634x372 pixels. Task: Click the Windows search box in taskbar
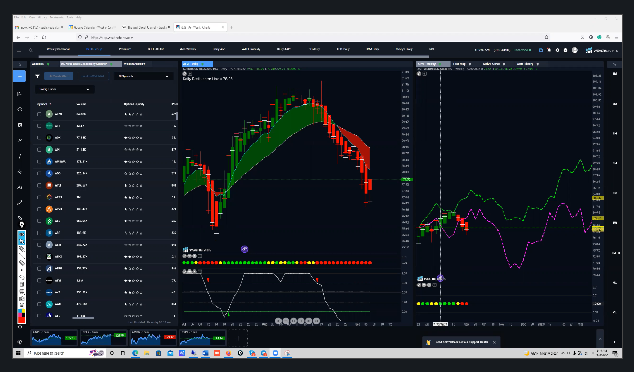pos(65,353)
